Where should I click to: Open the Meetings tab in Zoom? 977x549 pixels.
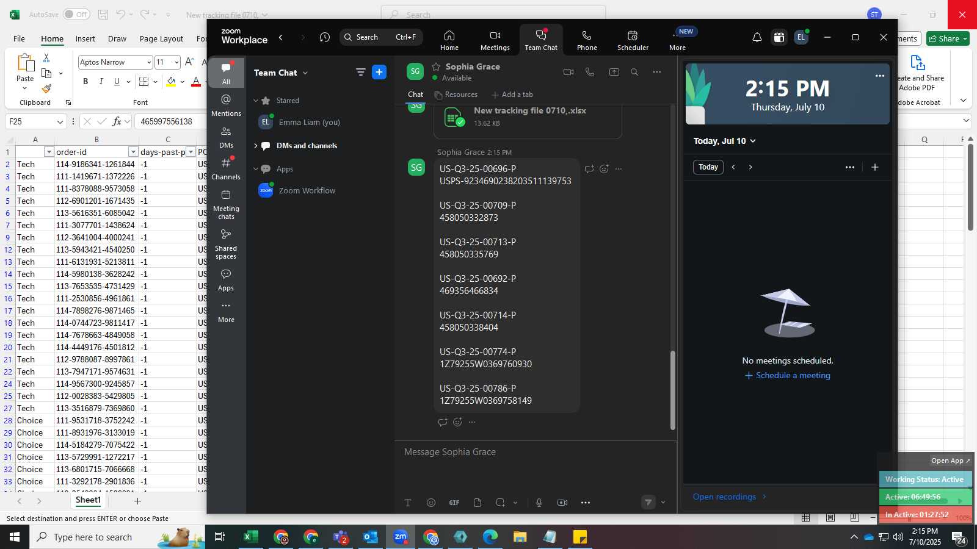click(x=495, y=40)
